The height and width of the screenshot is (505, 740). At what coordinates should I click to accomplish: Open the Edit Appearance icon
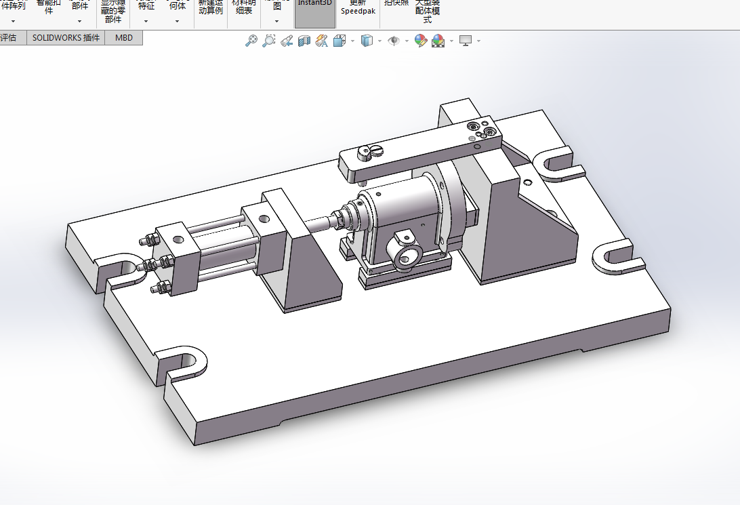point(421,41)
